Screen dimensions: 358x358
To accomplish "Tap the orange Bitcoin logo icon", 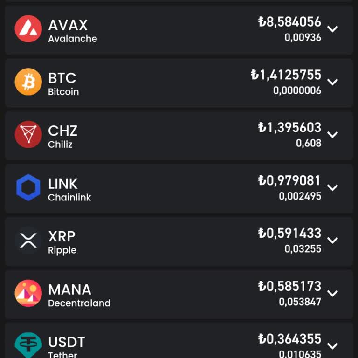I will point(28,82).
